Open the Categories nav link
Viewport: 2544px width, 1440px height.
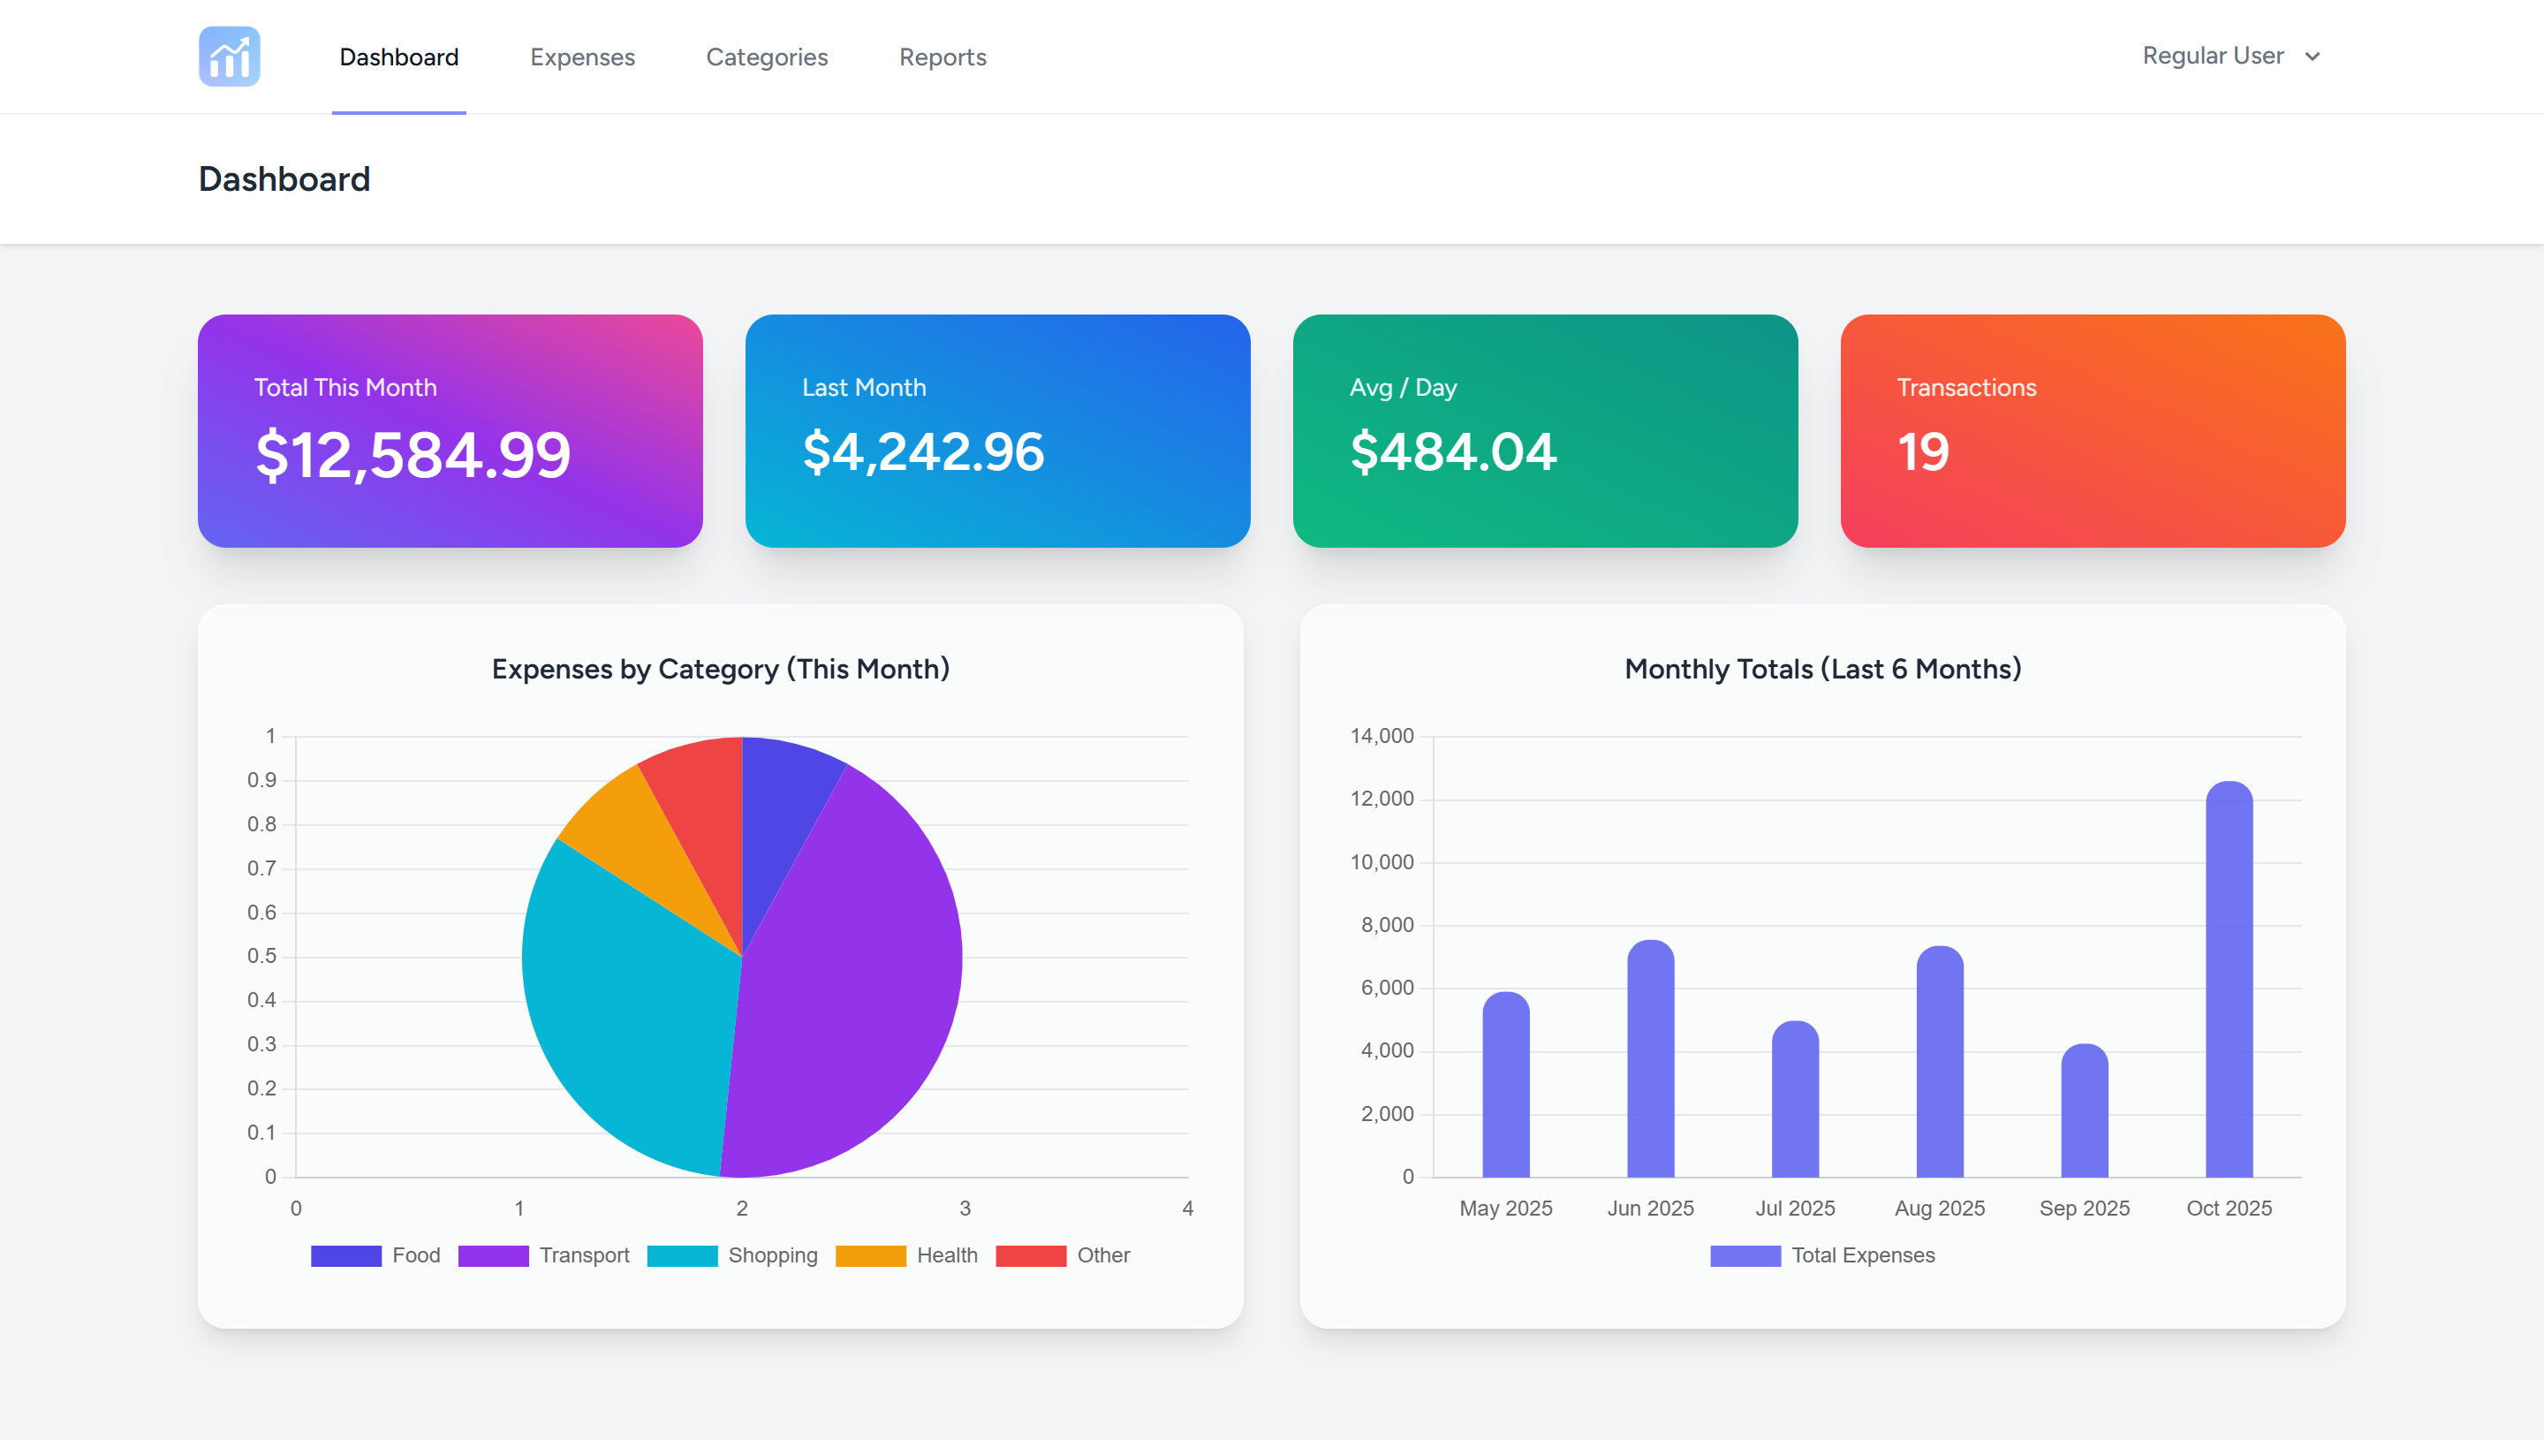(x=766, y=57)
